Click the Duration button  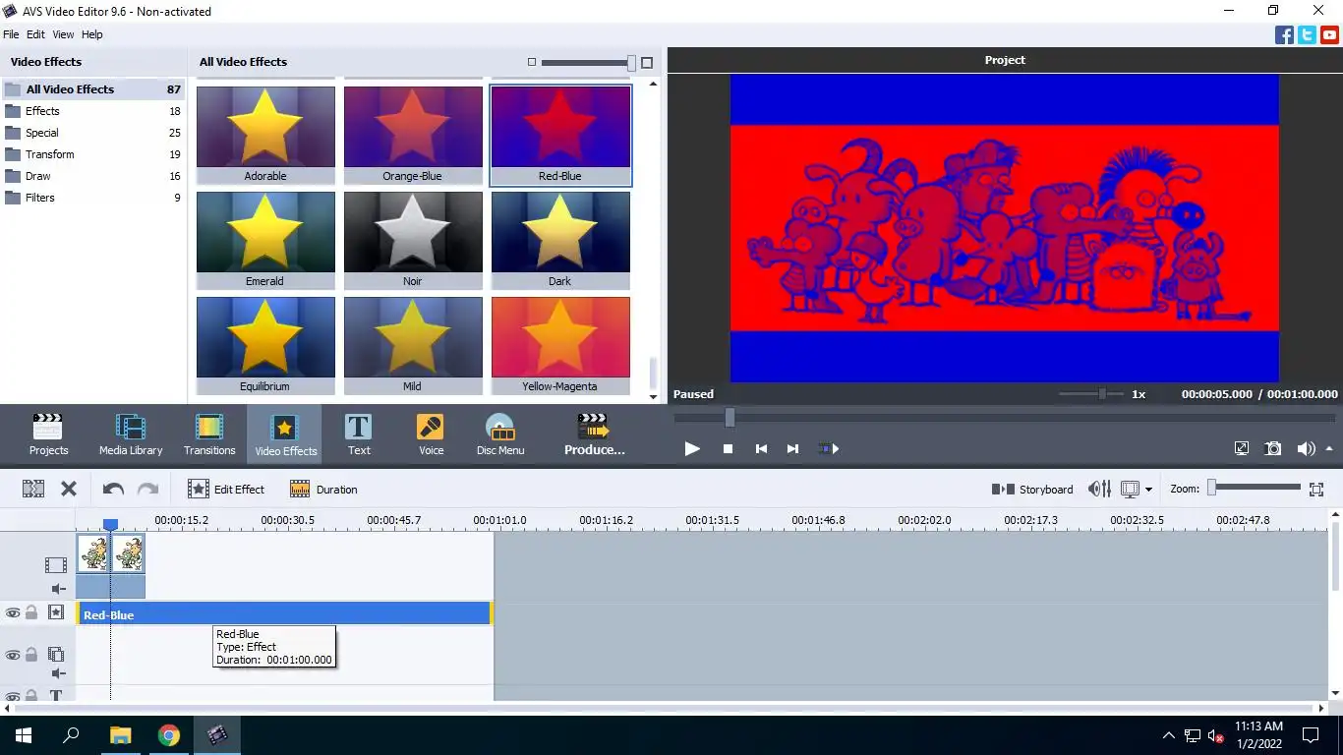tap(323, 489)
